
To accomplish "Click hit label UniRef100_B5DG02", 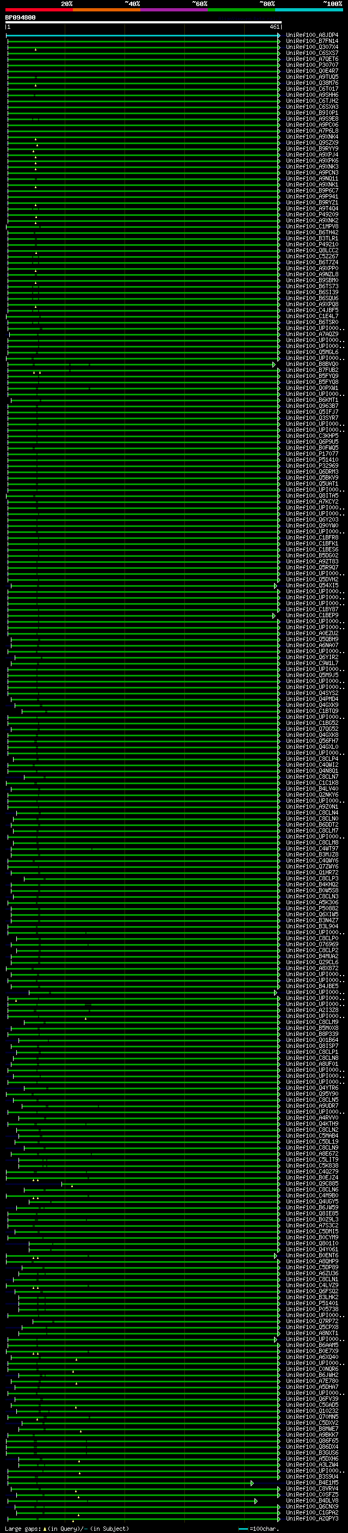I will pyautogui.click(x=312, y=555).
